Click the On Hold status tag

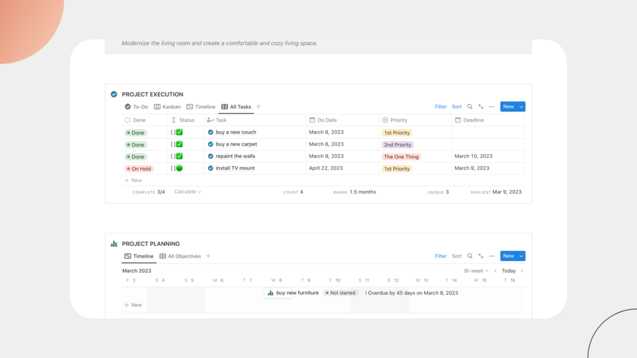pyautogui.click(x=139, y=169)
